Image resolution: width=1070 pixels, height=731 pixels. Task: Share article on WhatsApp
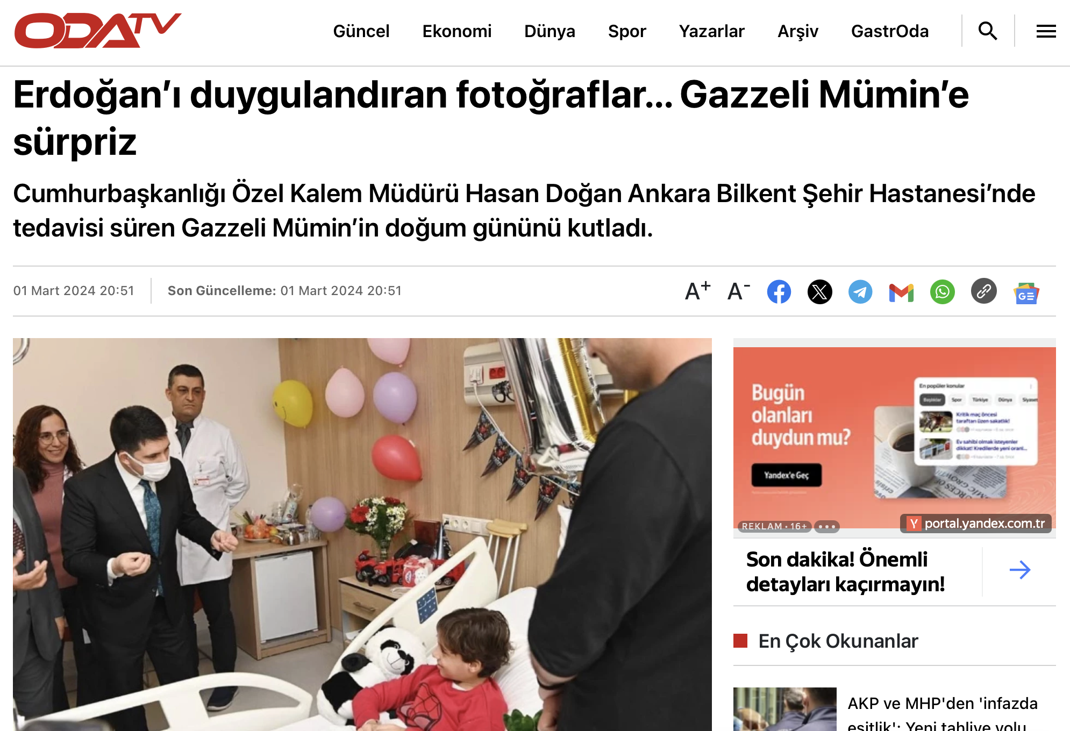pyautogui.click(x=942, y=292)
